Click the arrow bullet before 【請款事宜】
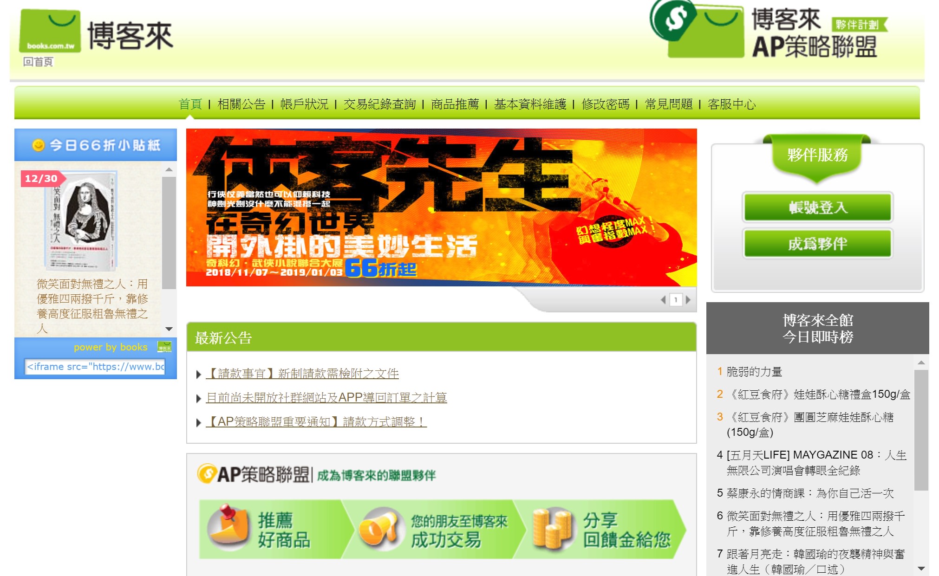This screenshot has width=939, height=576. pyautogui.click(x=199, y=374)
